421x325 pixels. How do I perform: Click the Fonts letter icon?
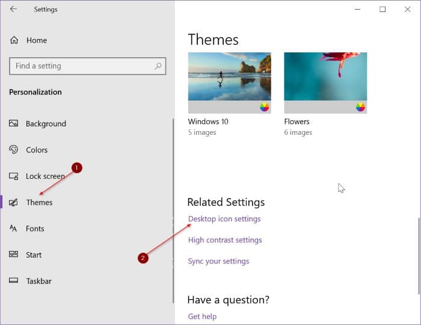(13, 228)
